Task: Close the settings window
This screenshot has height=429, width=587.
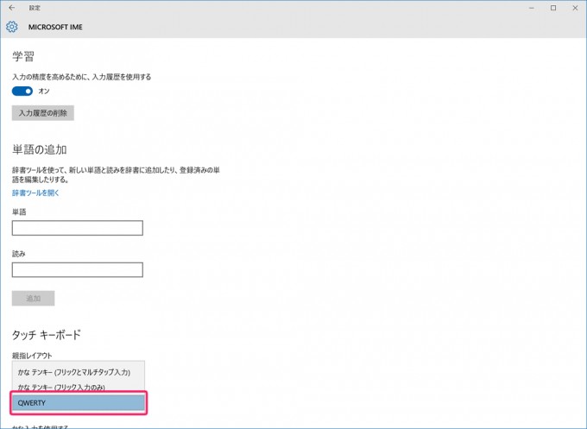Action: tap(575, 8)
